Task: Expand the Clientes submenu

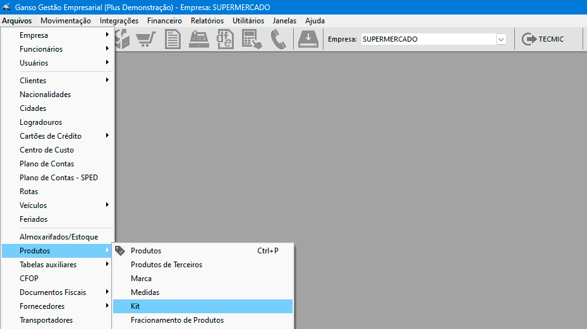Action: click(x=57, y=80)
